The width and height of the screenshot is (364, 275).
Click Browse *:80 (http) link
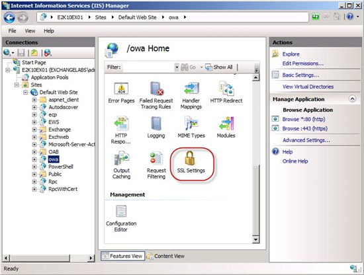(304, 119)
